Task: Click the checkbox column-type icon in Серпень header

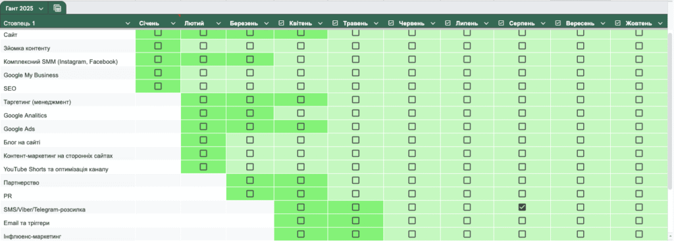Action: tap(501, 23)
